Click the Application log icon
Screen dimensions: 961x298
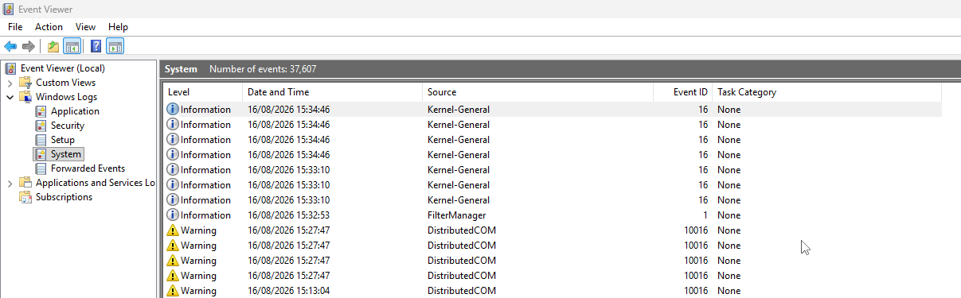tap(41, 111)
